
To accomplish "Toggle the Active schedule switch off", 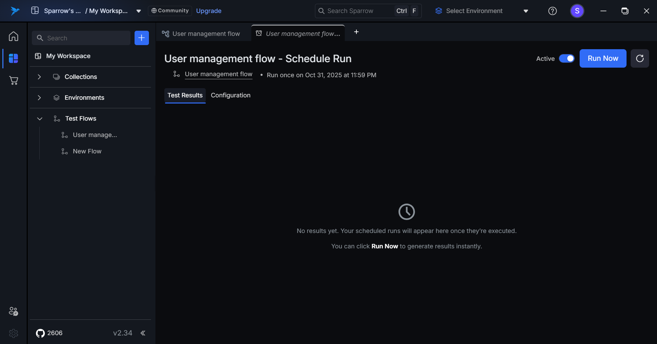I will [x=567, y=58].
